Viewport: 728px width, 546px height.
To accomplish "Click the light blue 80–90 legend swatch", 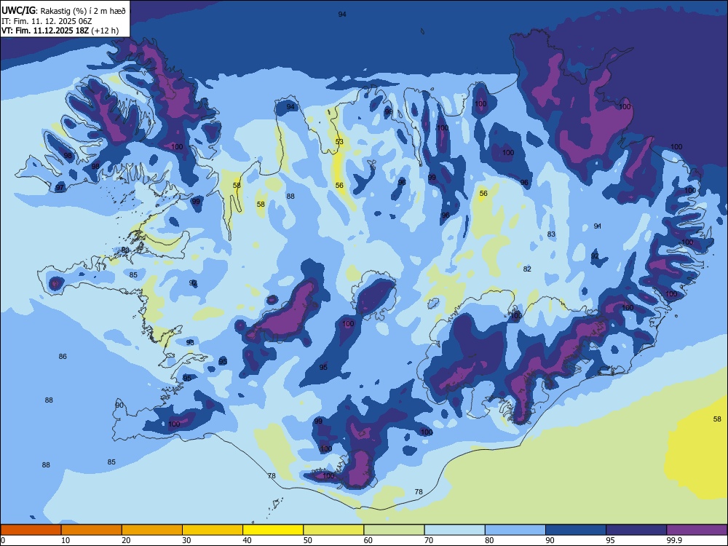I will click(515, 530).
